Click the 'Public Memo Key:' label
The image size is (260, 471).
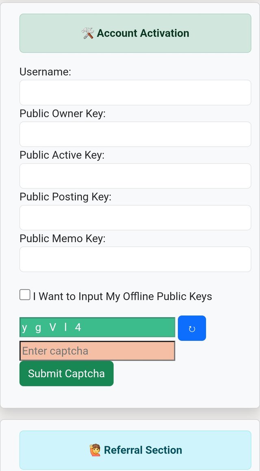[63, 239]
